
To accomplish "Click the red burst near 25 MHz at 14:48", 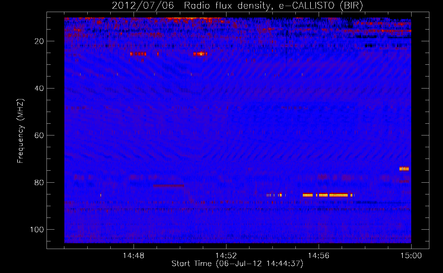I will click(x=138, y=54).
